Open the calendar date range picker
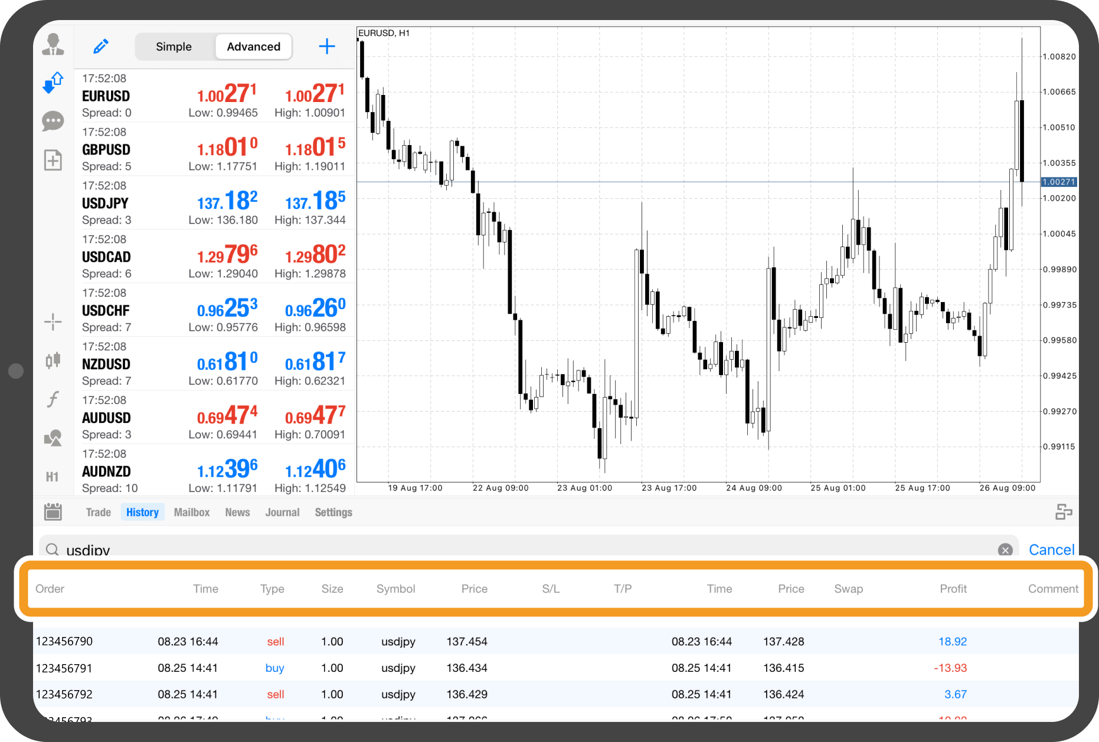 [x=53, y=511]
